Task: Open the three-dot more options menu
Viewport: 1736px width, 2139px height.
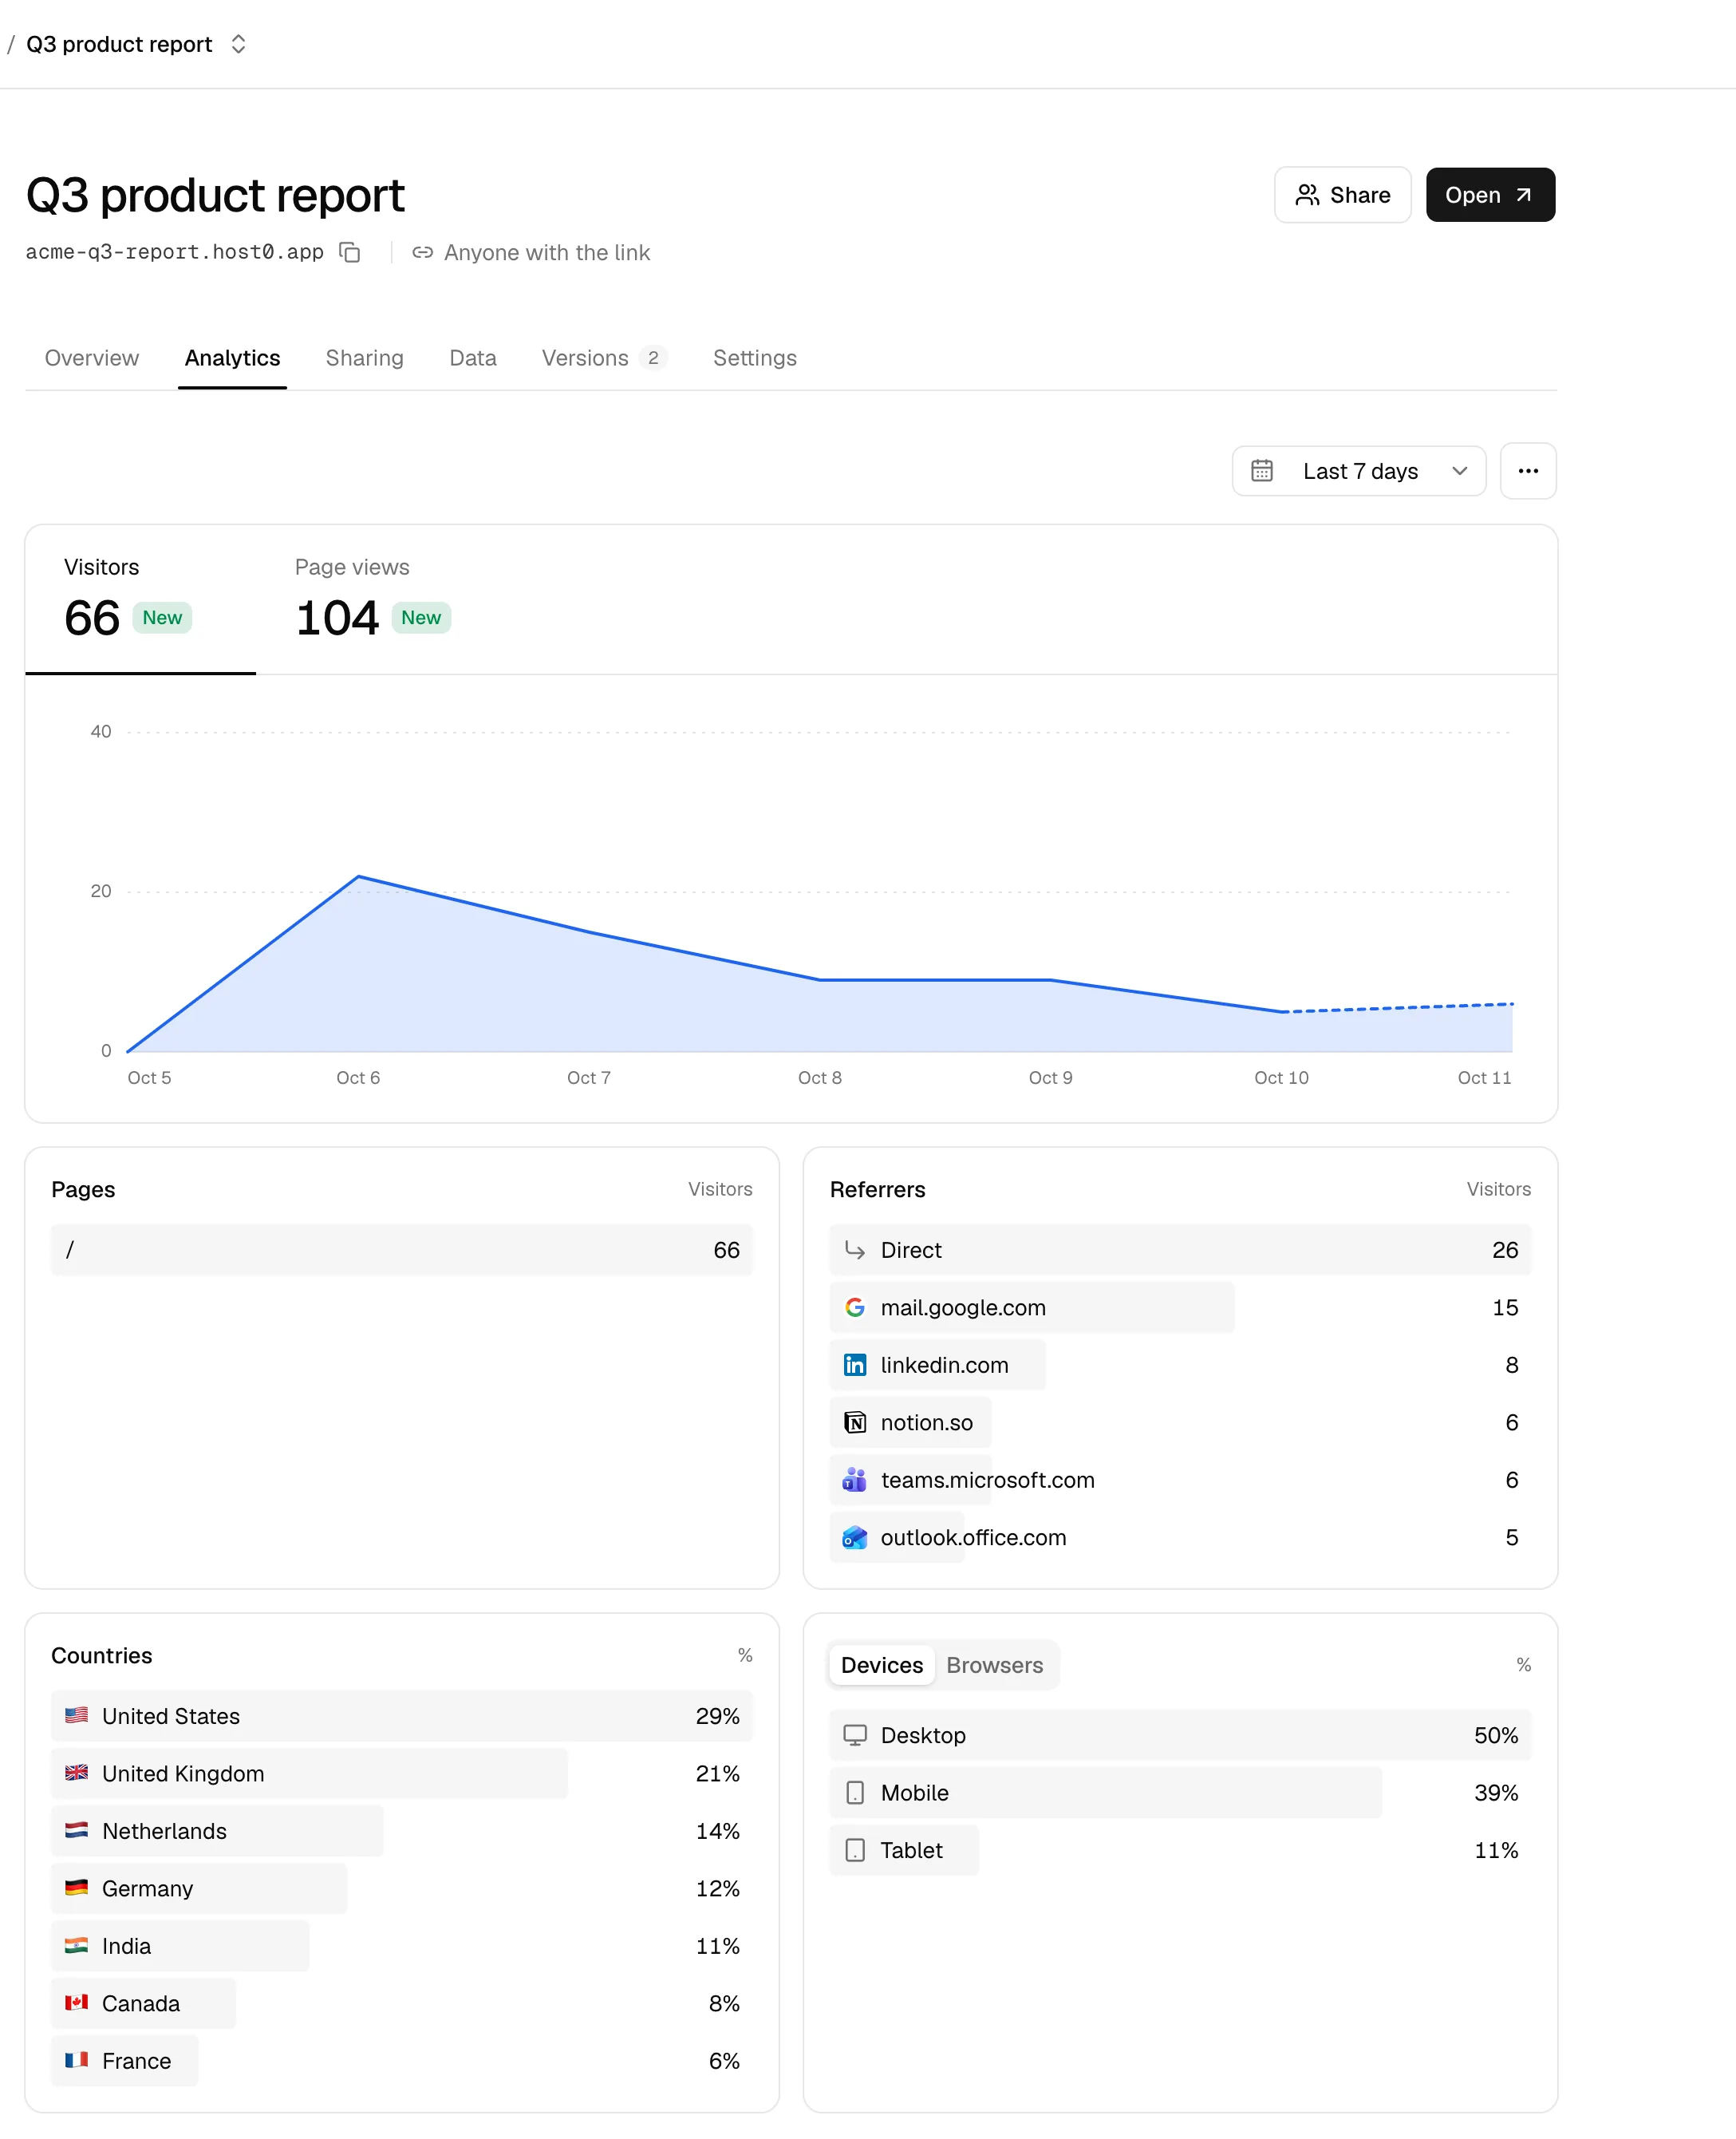Action: (x=1528, y=470)
